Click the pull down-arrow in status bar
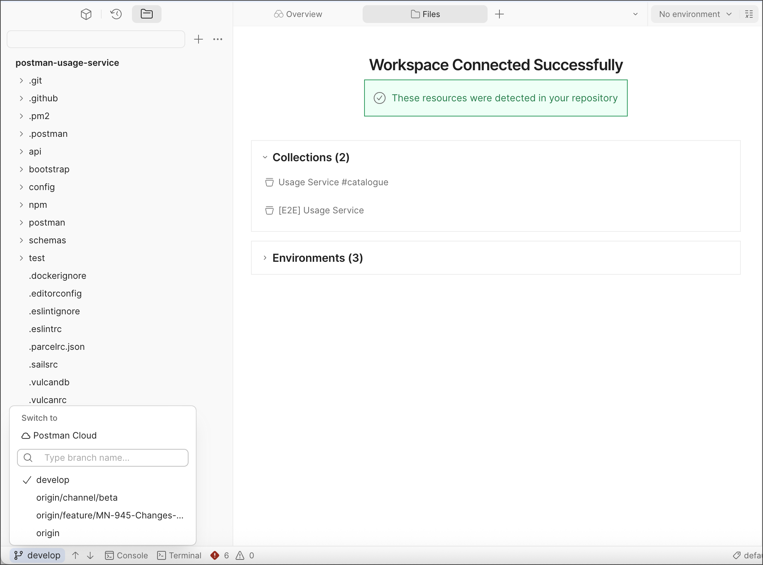The width and height of the screenshot is (763, 565). (90, 555)
